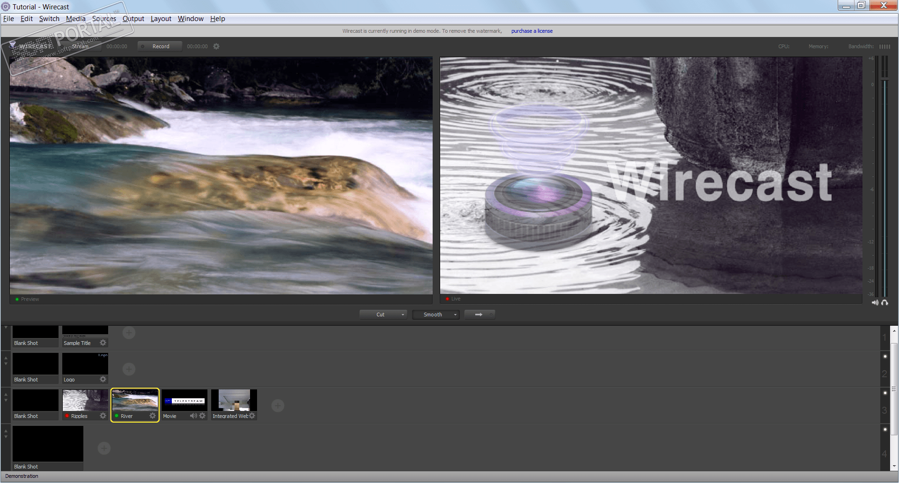The height and width of the screenshot is (483, 899).
Task: Open the Window menu
Action: (191, 19)
